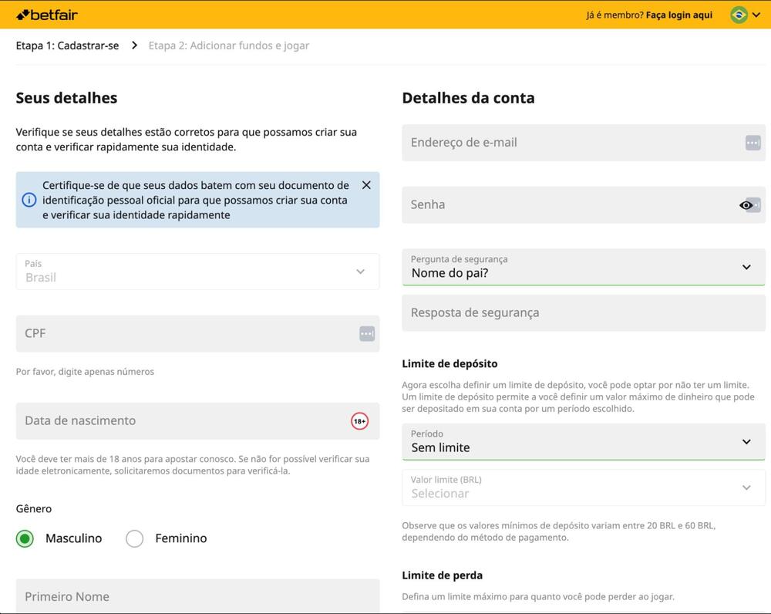
Task: Click the "Faça login aqui" link
Action: point(678,15)
